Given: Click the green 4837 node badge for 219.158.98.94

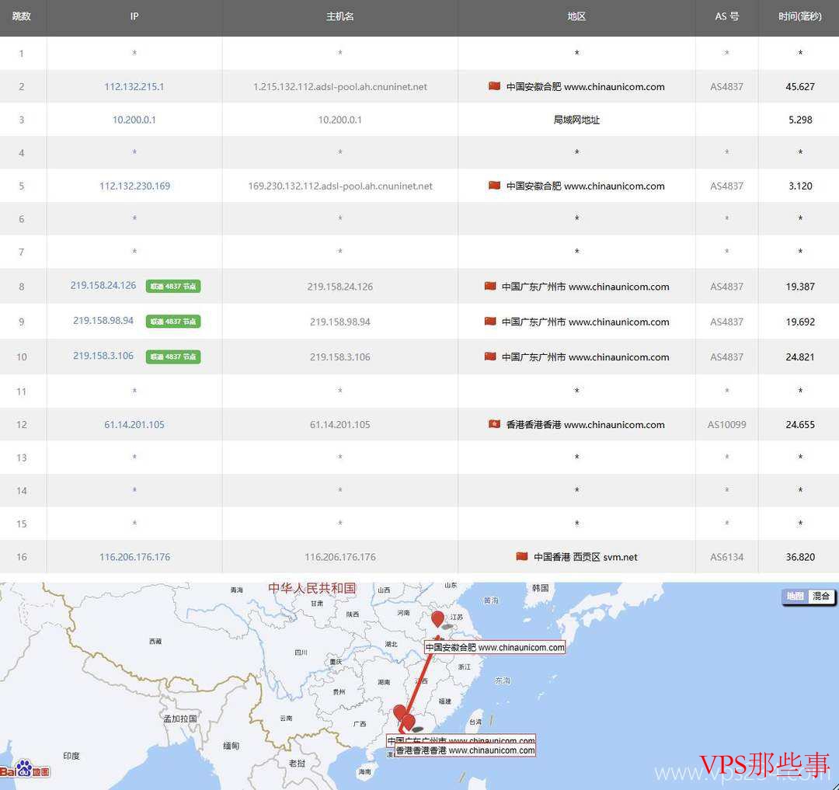Looking at the screenshot, I should pos(173,322).
